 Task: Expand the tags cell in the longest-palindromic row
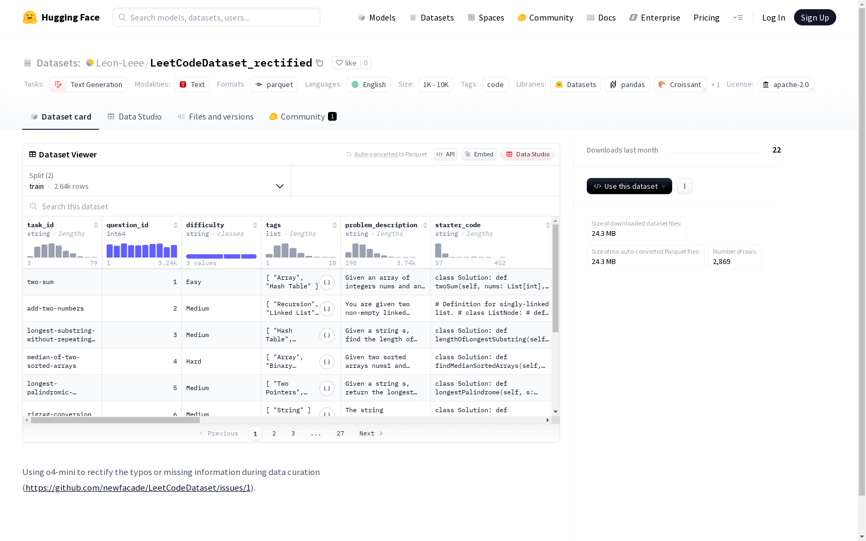(327, 388)
